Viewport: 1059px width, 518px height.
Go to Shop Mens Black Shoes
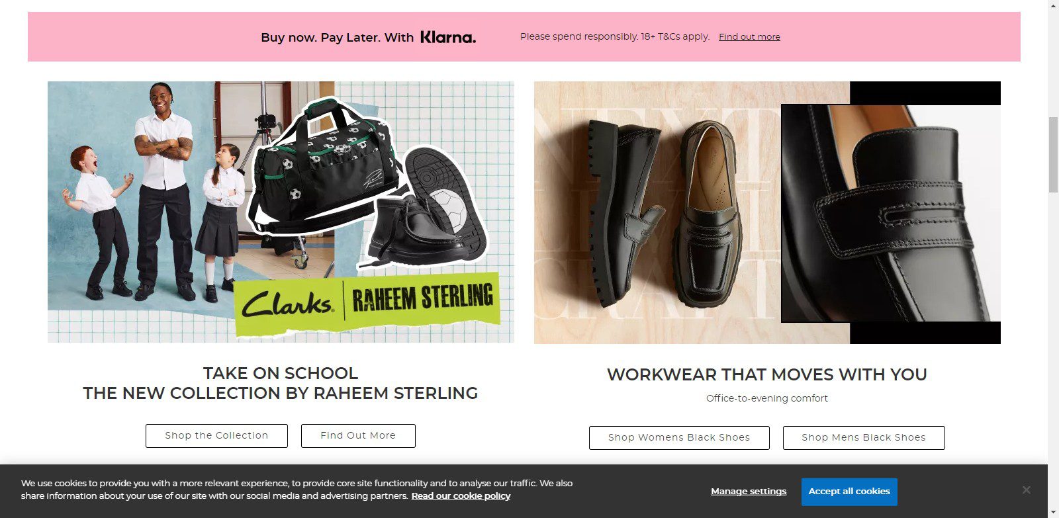click(x=864, y=438)
